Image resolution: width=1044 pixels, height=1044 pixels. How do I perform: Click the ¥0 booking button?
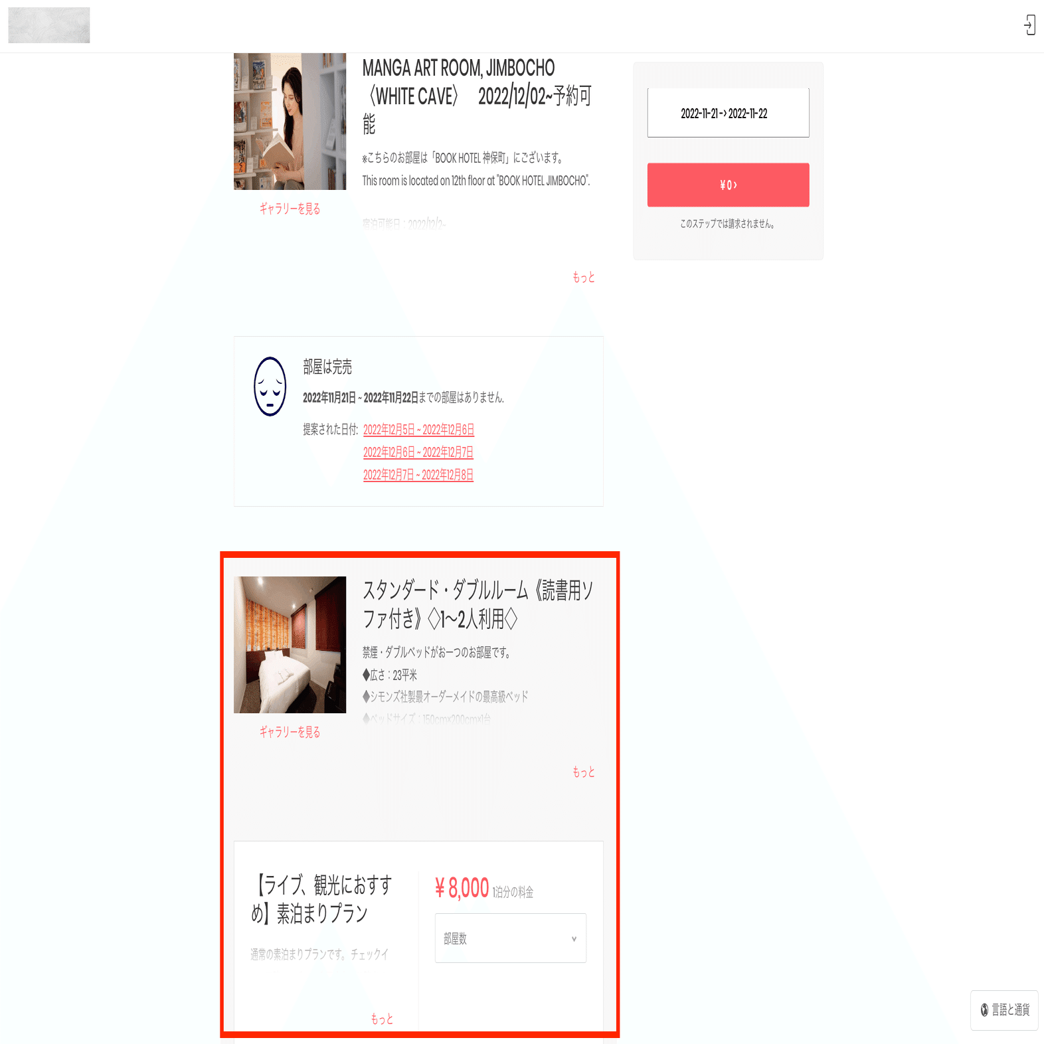pyautogui.click(x=728, y=185)
